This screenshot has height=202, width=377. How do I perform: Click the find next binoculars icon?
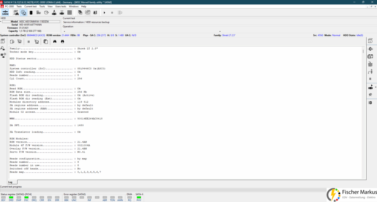[x=63, y=42]
